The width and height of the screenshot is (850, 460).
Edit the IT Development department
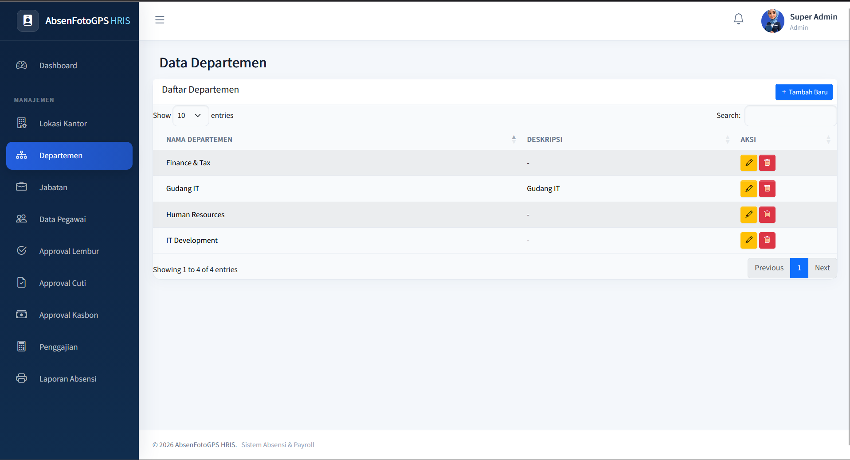(748, 240)
